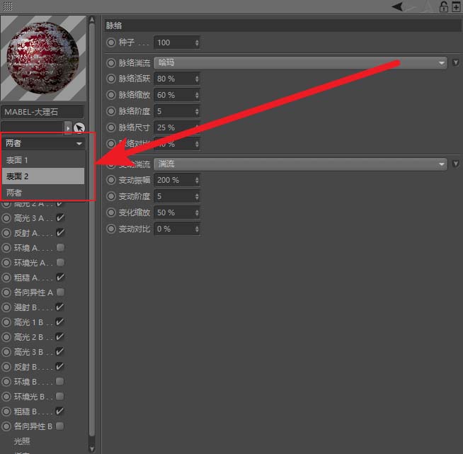Image resolution: width=463 pixels, height=454 pixels.
Task: Collapse the 两者 surface selector dropdown
Action: [43, 143]
